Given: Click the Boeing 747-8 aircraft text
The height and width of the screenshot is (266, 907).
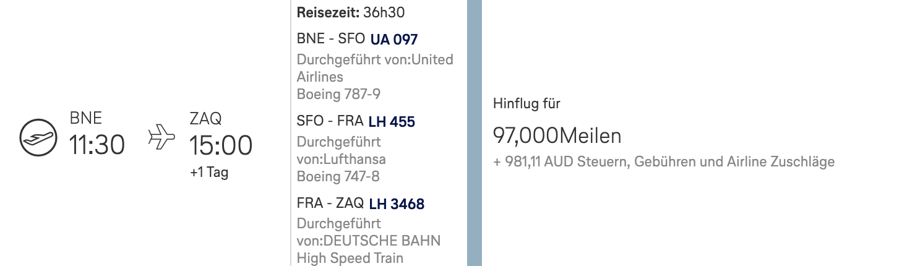Looking at the screenshot, I should pos(338,176).
